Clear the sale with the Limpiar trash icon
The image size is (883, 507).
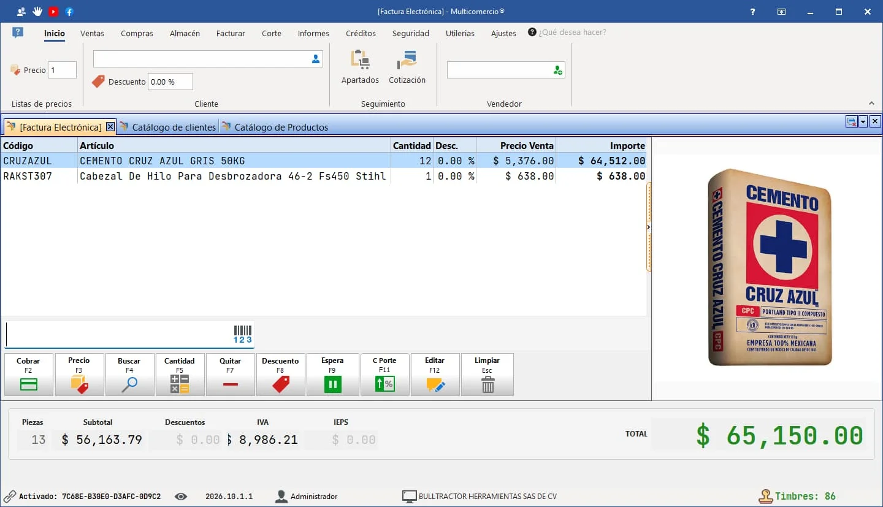pyautogui.click(x=487, y=375)
